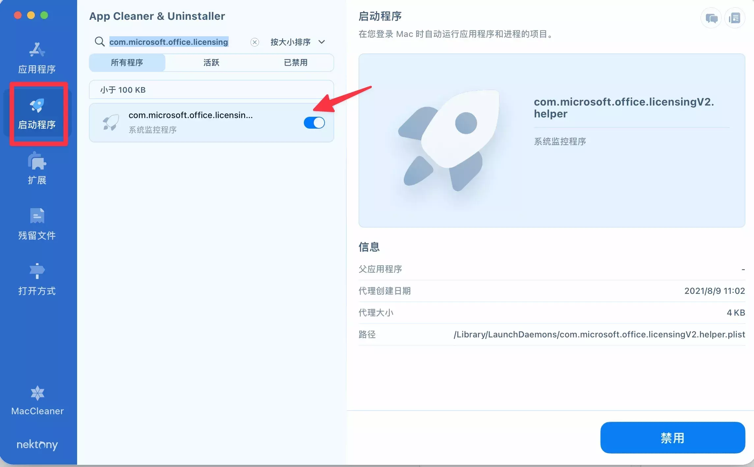The height and width of the screenshot is (467, 754).
Task: Select the All Programs (所有程序) tab
Action: (127, 63)
